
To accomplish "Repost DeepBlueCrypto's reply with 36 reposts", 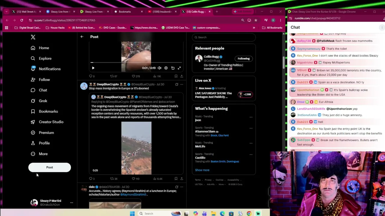I will pyautogui.click(x=114, y=179).
